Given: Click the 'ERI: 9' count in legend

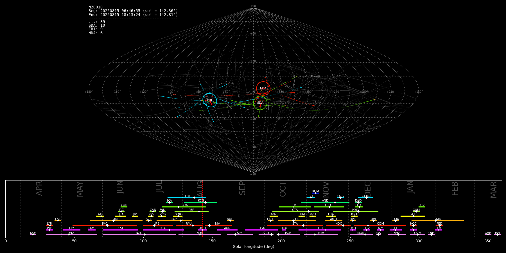Looking at the screenshot, I should pos(96,29).
